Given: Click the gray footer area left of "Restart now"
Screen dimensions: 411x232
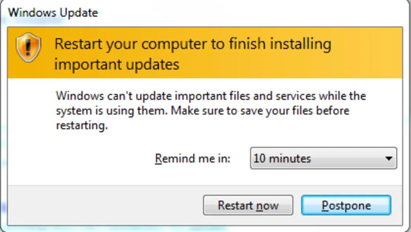Looking at the screenshot, I should [105, 205].
